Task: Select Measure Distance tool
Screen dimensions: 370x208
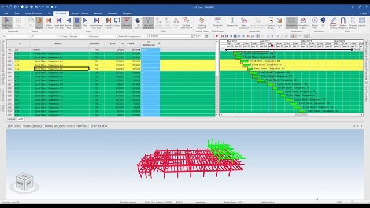Action: (353, 23)
